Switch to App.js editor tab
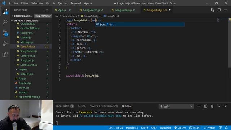Viewport: 231px width, 130px height. coord(62,10)
